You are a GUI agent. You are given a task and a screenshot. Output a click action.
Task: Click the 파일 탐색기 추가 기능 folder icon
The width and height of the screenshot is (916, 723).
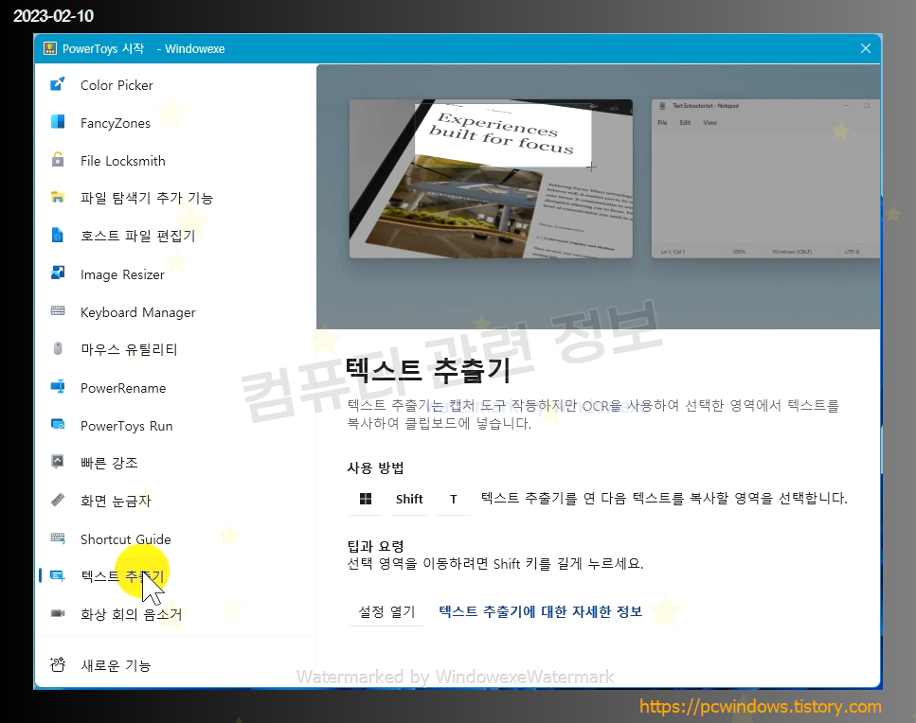[57, 197]
